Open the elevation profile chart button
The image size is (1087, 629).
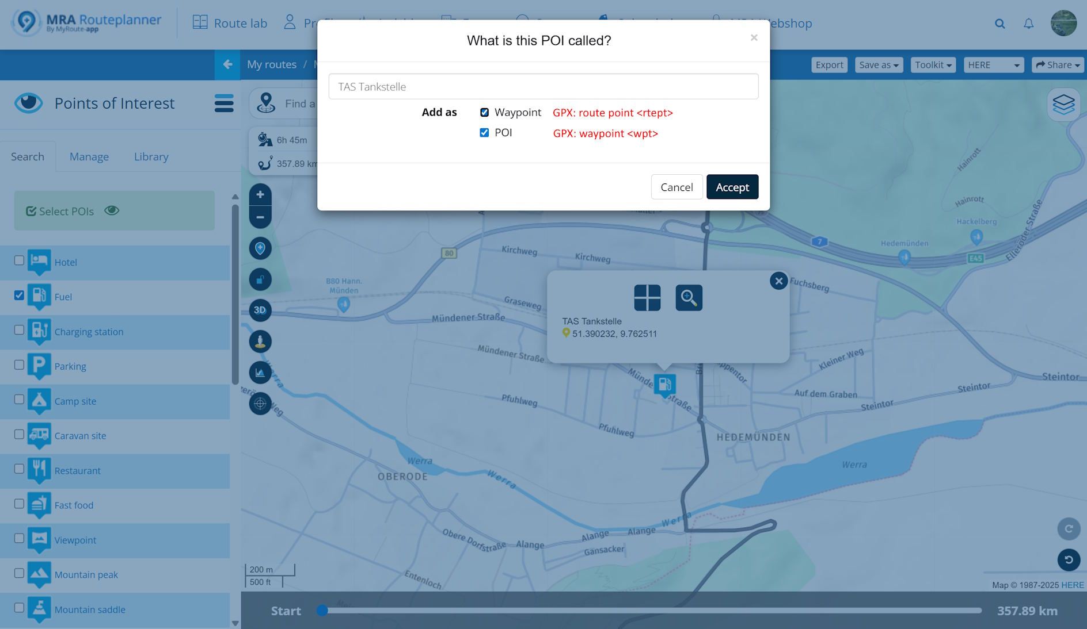coord(260,373)
